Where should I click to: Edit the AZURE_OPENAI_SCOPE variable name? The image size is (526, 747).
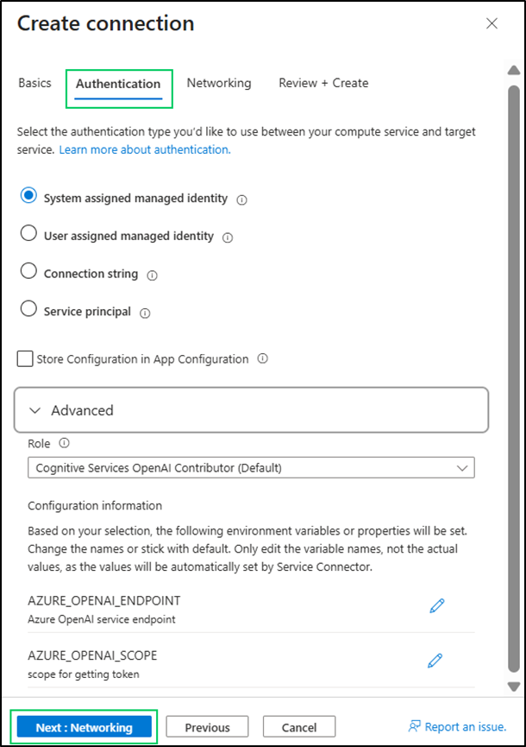(435, 661)
